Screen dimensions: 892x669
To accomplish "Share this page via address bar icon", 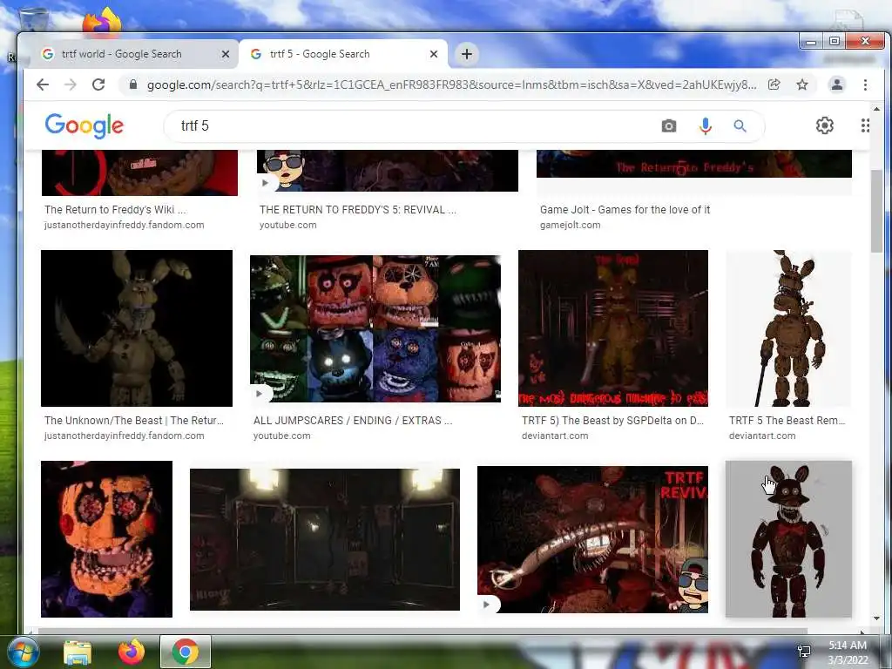I will point(774,84).
